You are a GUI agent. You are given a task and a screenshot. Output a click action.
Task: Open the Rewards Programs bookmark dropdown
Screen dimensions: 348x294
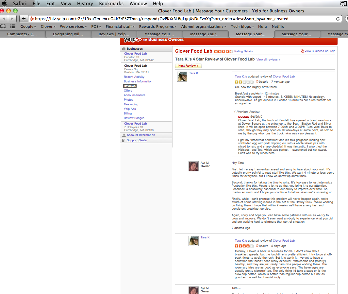[x=157, y=26]
